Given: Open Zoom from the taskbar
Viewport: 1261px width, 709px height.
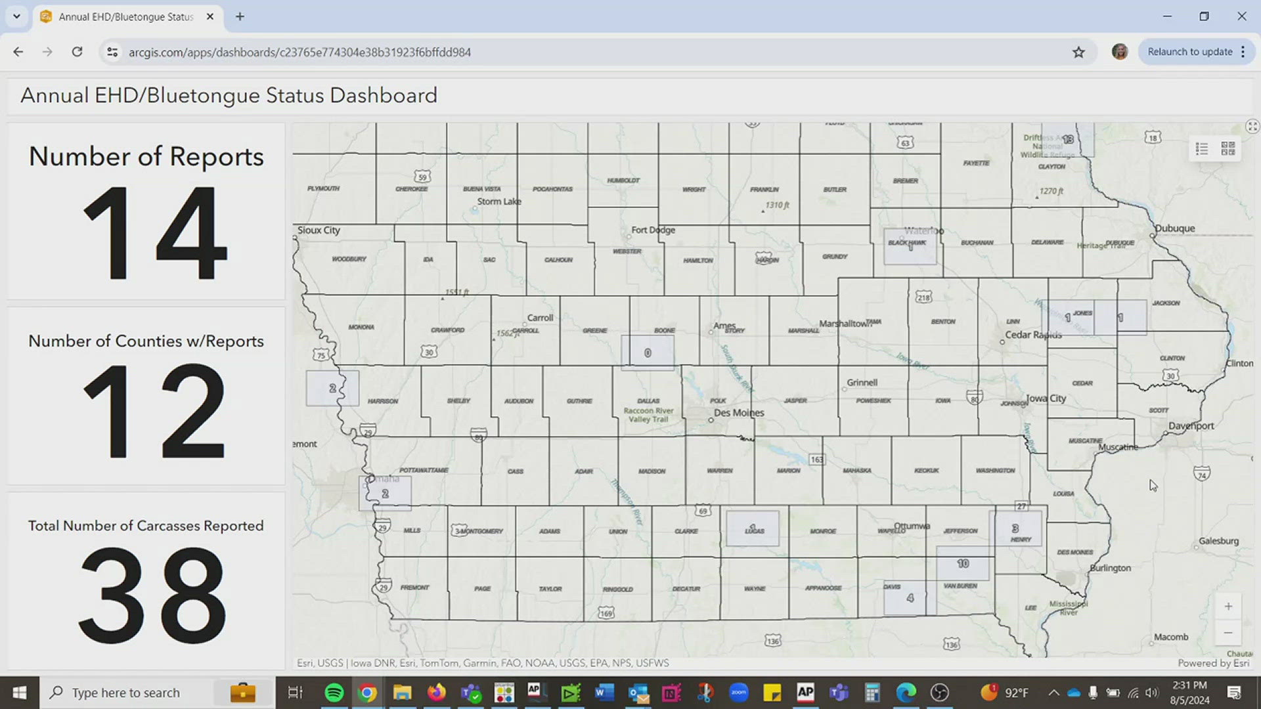Looking at the screenshot, I should click(x=739, y=693).
